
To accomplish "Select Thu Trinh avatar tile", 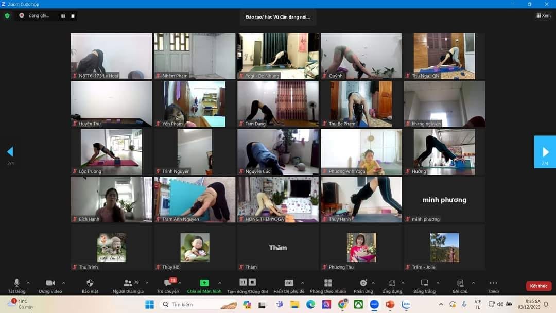I will [x=111, y=248].
